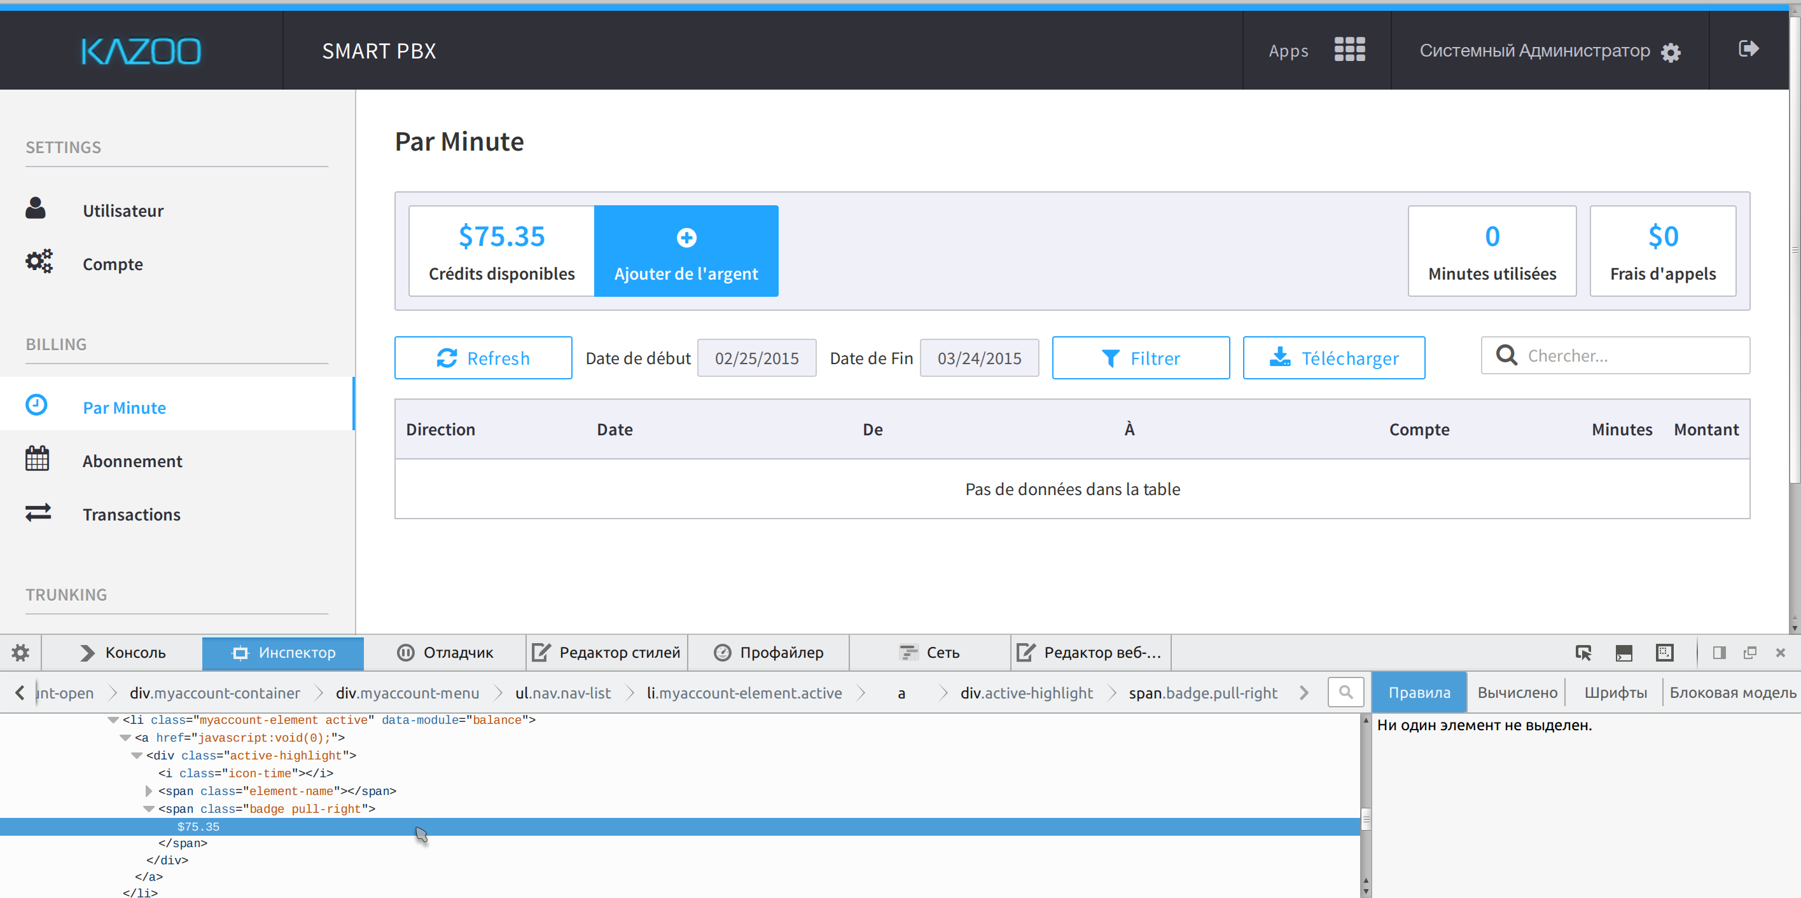1801x898 pixels.
Task: Click the Refresh button
Action: point(483,358)
